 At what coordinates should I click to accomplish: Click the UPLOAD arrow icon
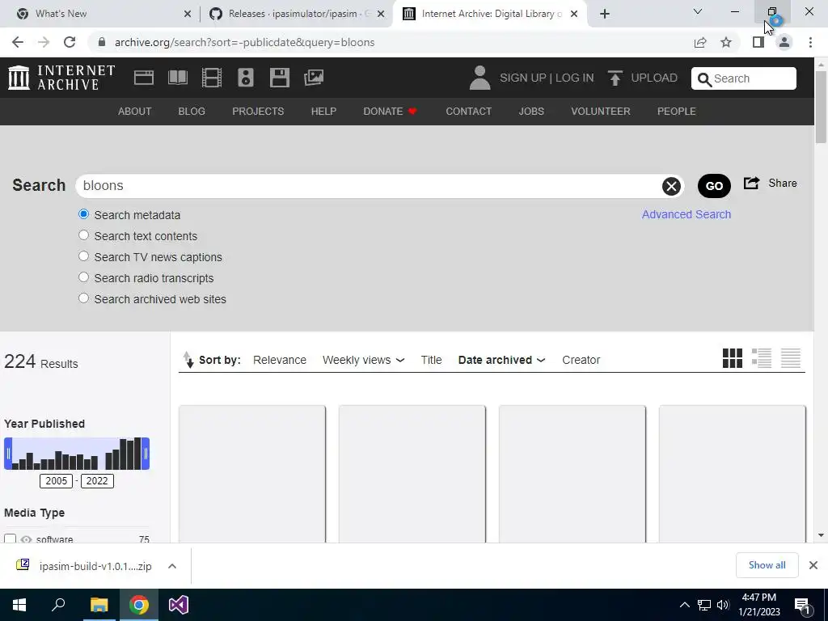tap(615, 78)
